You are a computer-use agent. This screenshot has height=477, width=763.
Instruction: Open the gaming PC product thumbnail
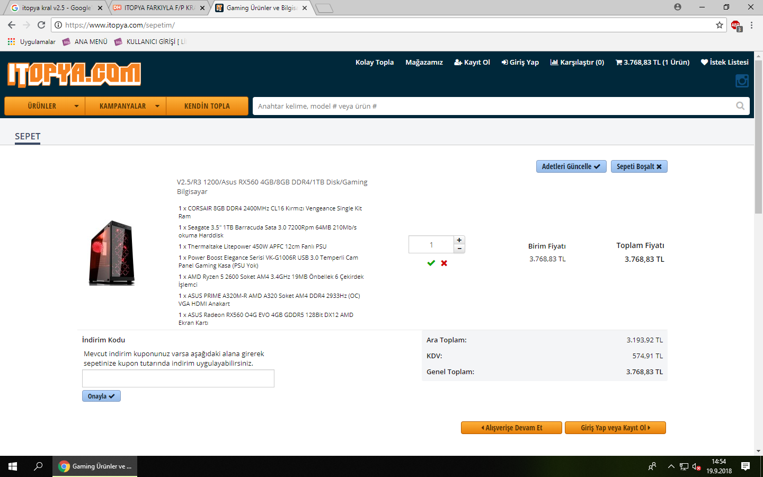pos(112,253)
